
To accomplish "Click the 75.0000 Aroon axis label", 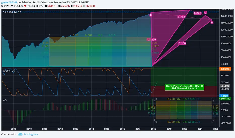I will [x=225, y=76].
